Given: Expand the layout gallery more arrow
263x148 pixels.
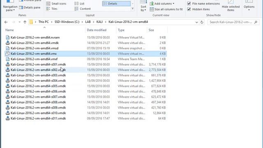Looking at the screenshot, I should pos(132,9).
